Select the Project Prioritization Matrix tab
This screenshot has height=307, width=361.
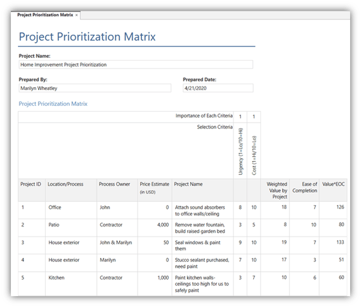click(x=45, y=14)
